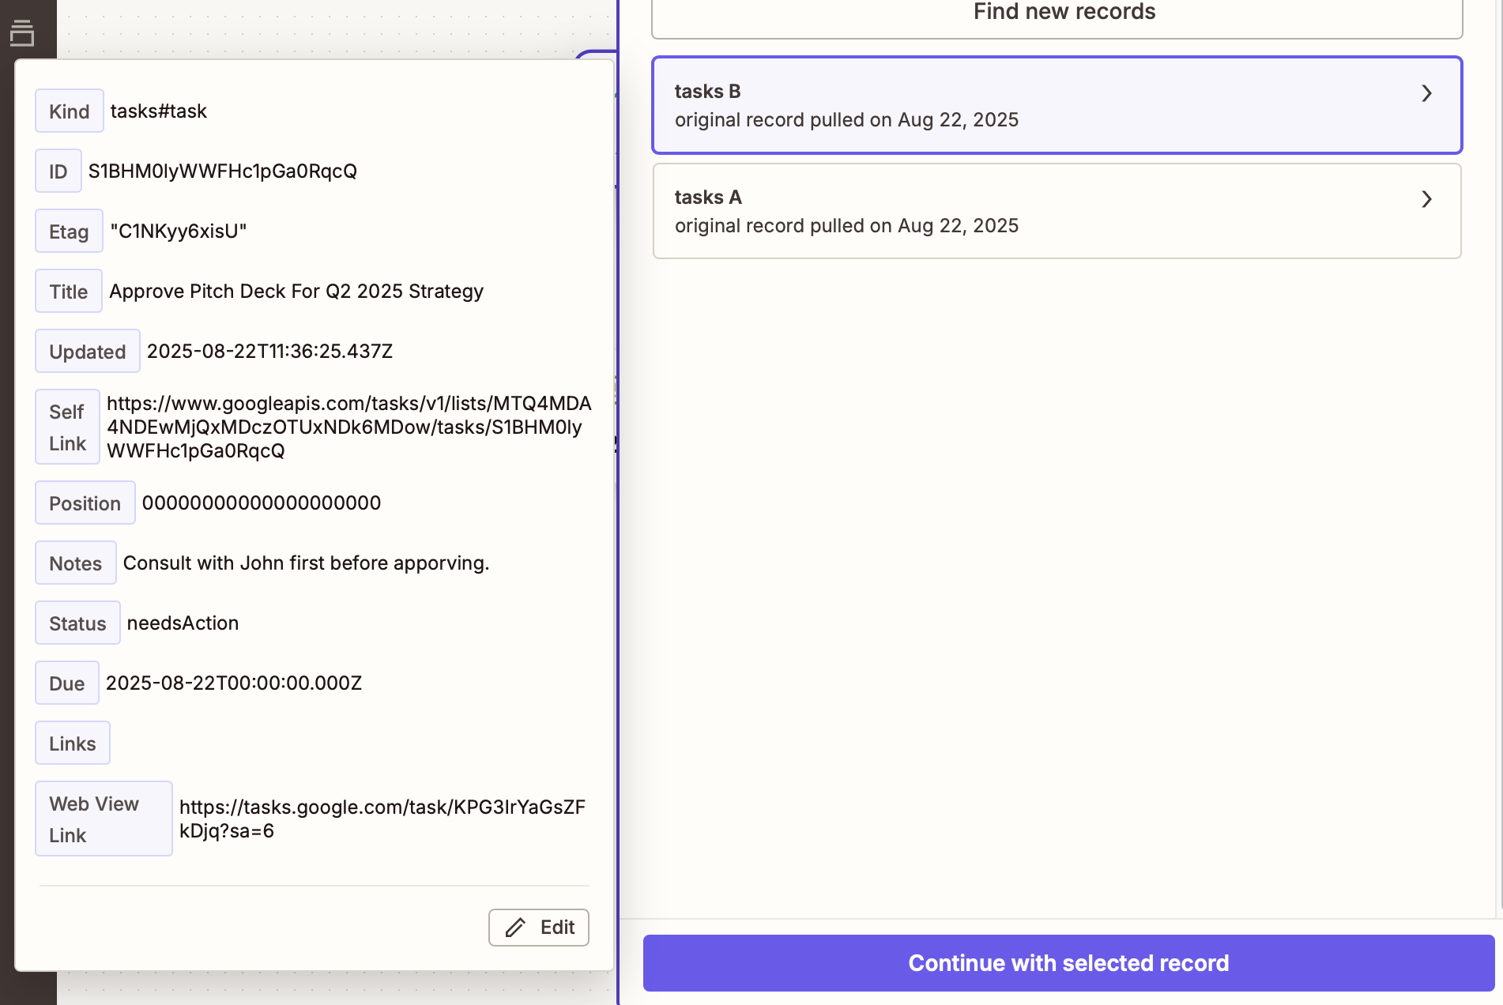Viewport: 1503px width, 1005px height.
Task: Click the ID value S1BHM0lyWWFHc1pGa0RqcQ
Action: tap(223, 171)
